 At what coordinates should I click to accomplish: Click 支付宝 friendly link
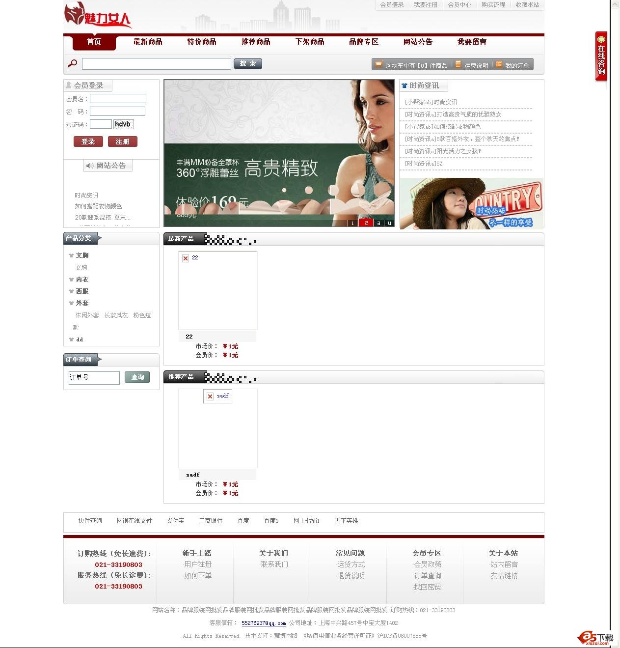point(175,521)
